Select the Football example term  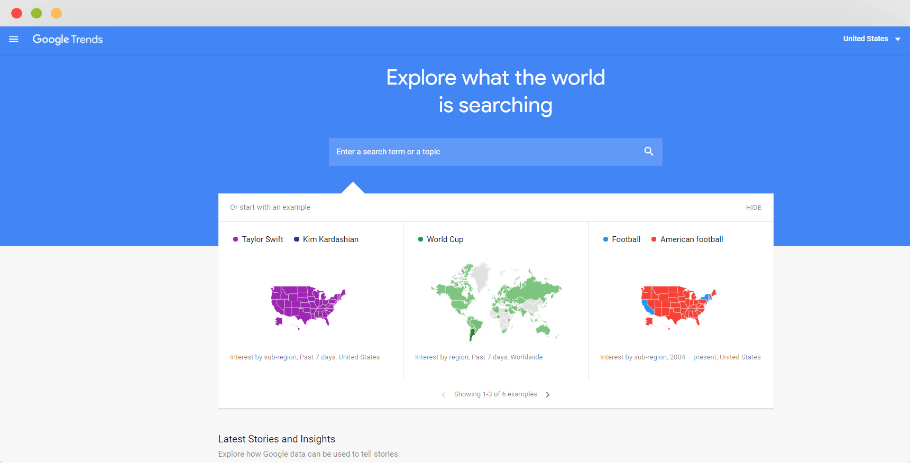click(626, 239)
